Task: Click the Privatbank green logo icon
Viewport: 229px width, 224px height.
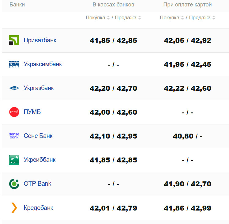Action: (14, 40)
